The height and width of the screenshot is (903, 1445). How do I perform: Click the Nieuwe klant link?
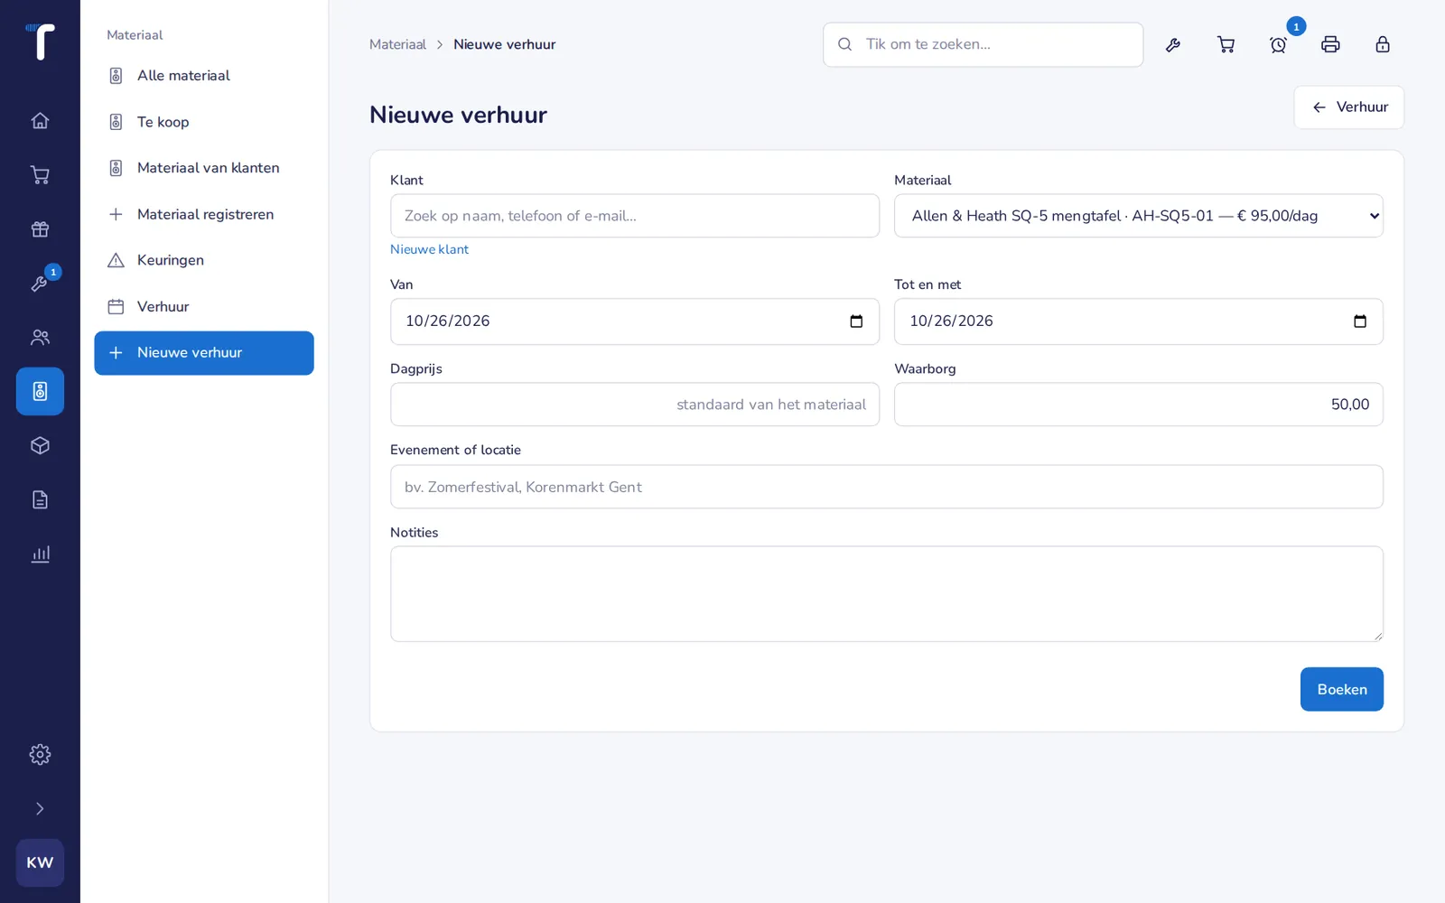point(429,249)
